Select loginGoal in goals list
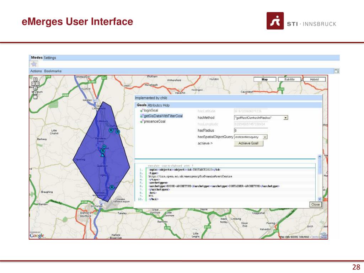The height and width of the screenshot is (273, 364). pos(151,111)
